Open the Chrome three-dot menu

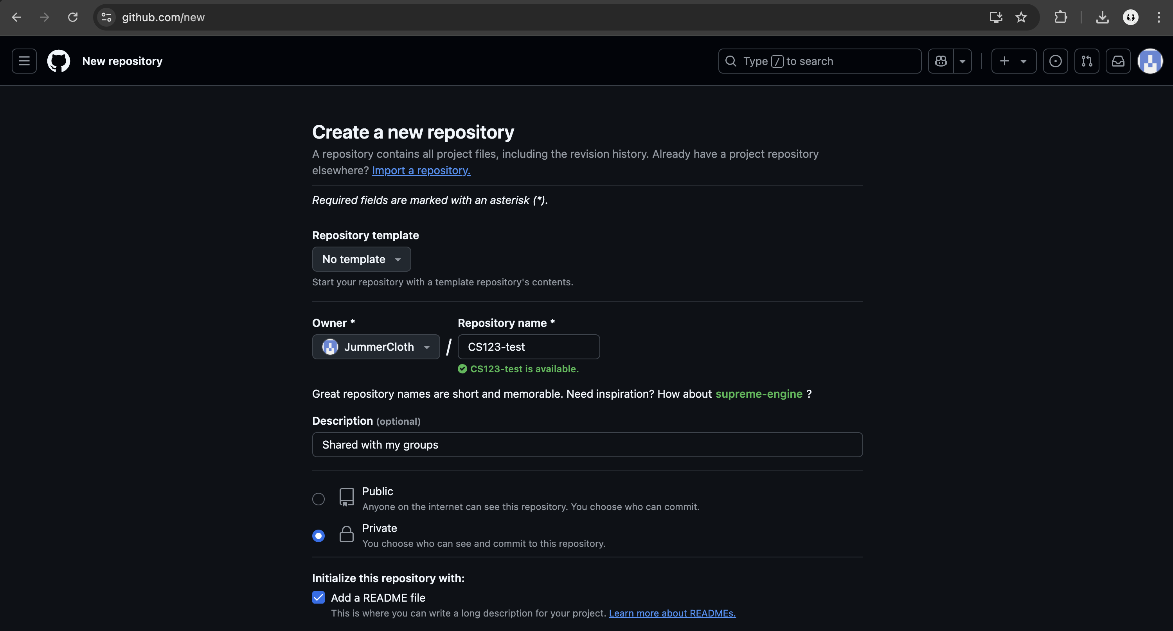(1159, 17)
